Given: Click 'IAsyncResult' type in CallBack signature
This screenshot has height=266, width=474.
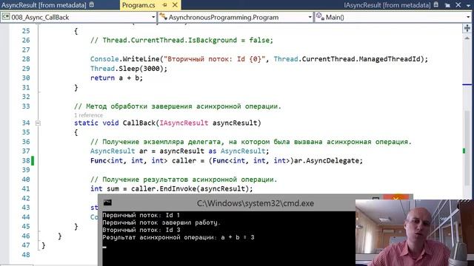Looking at the screenshot, I should pyautogui.click(x=184, y=123).
